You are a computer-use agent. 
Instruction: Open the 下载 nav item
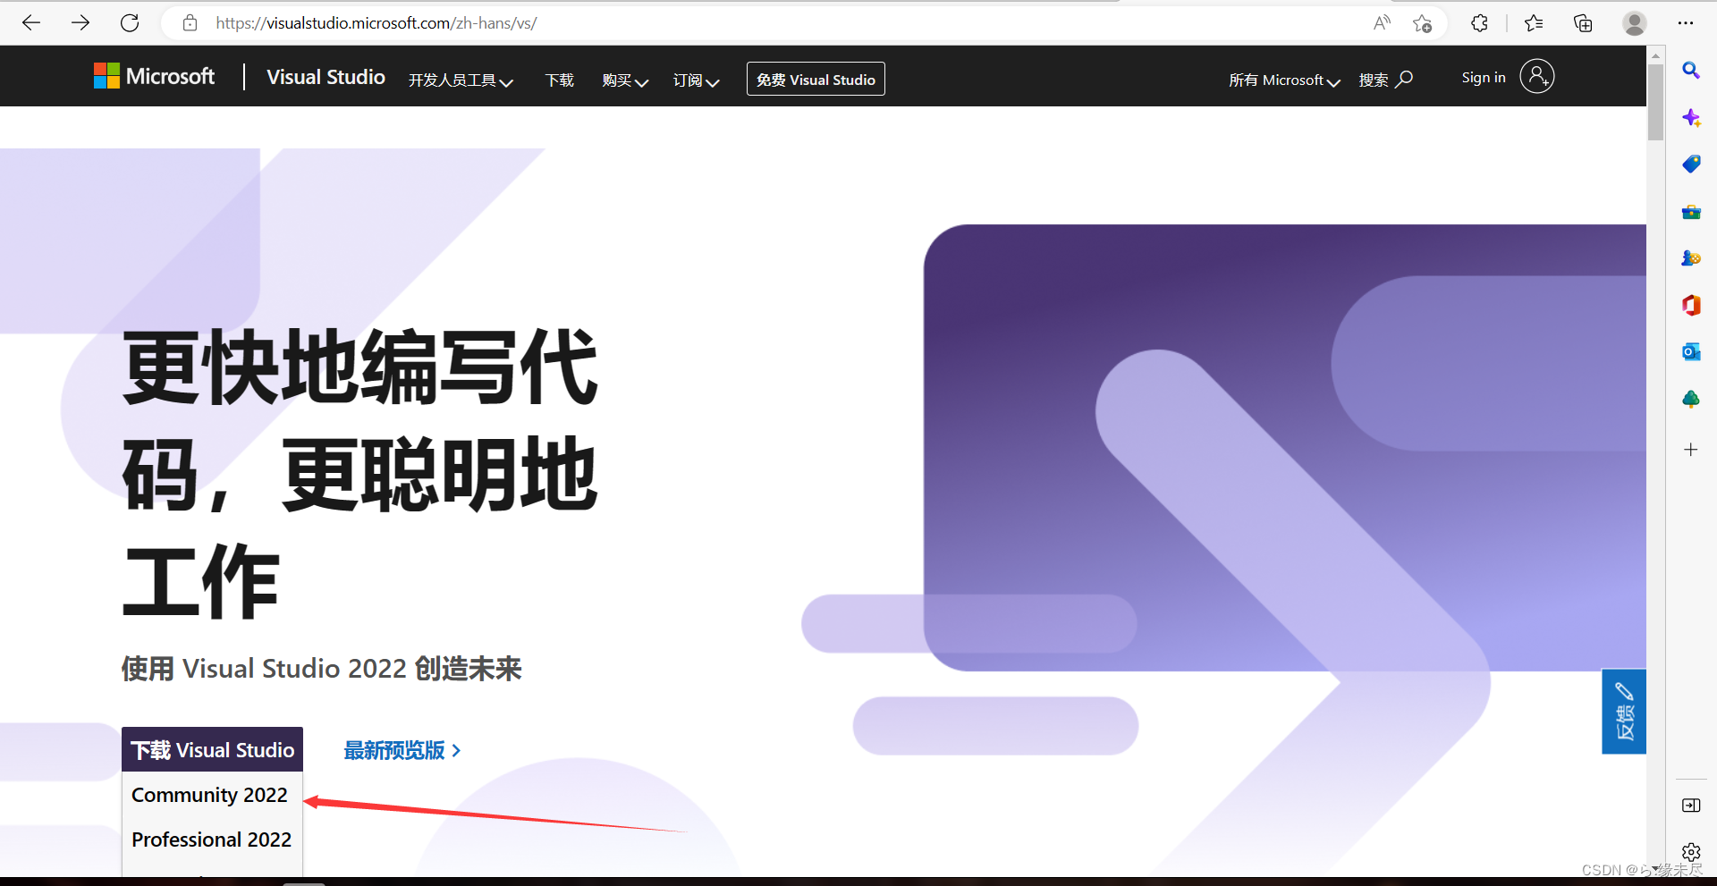coord(560,80)
